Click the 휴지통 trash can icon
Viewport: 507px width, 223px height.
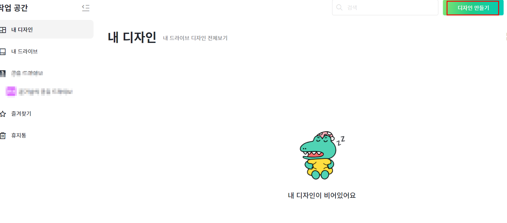3,136
